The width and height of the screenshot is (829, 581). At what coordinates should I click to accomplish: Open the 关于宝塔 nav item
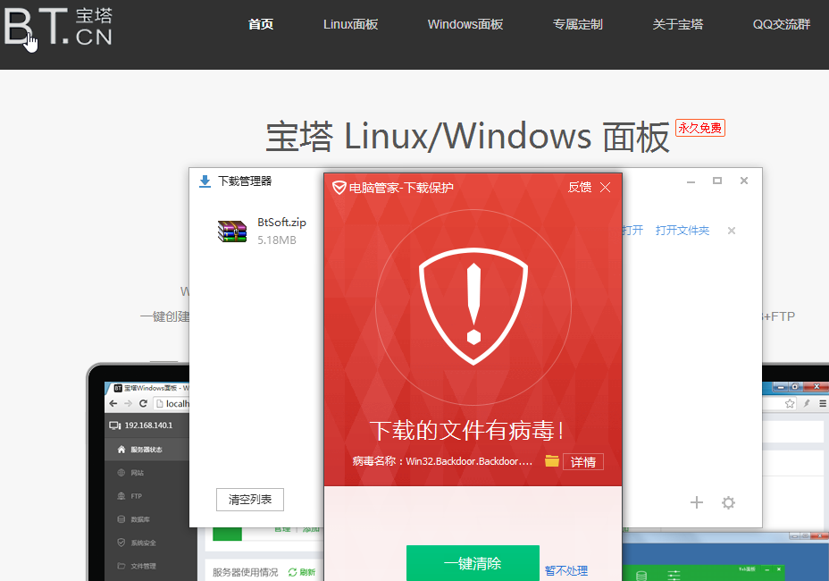click(x=677, y=24)
